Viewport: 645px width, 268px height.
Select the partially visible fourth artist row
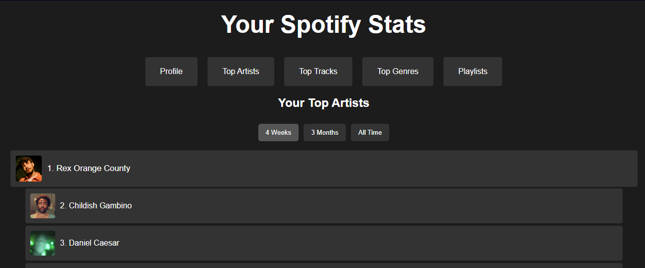(324, 266)
